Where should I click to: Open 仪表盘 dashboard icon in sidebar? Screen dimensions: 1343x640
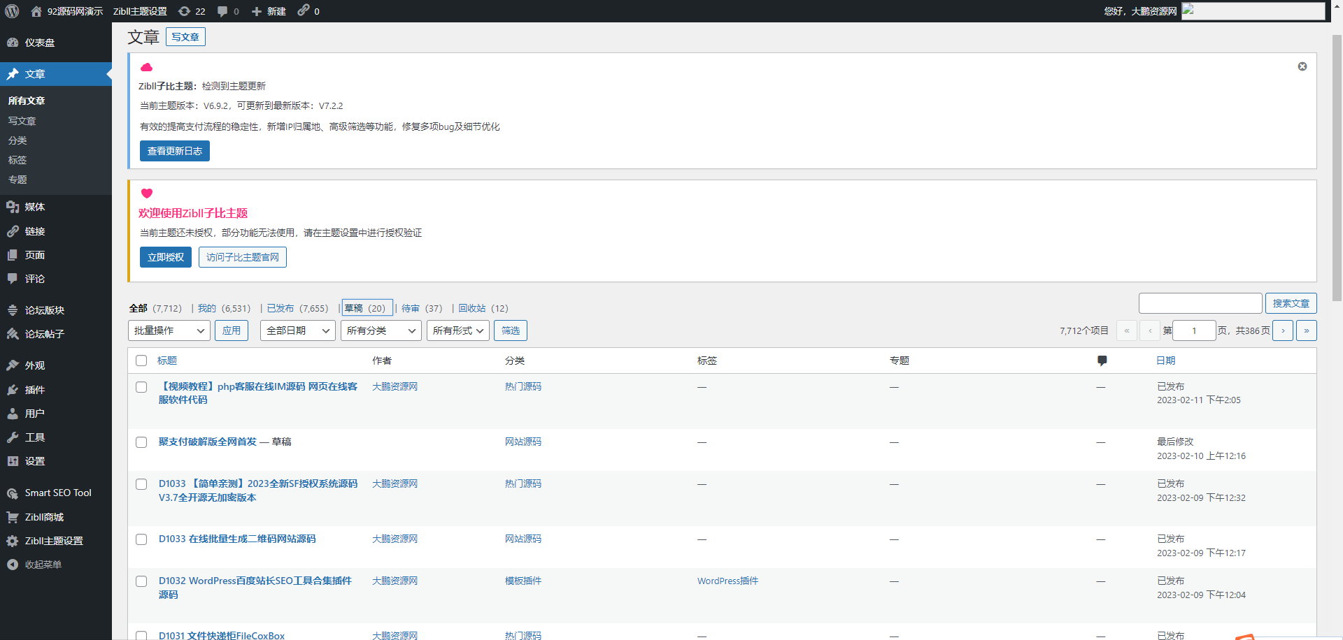[x=13, y=43]
